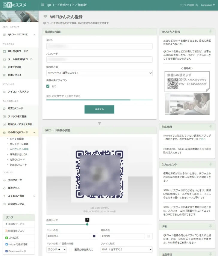
Task: Click the thumbs-up icon beside 関連グッズ
Action: pyautogui.click(x=4, y=188)
